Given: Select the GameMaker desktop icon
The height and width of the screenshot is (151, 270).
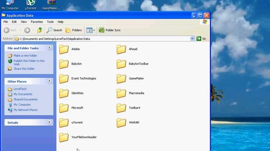Looking at the screenshot, I should click(51, 5).
